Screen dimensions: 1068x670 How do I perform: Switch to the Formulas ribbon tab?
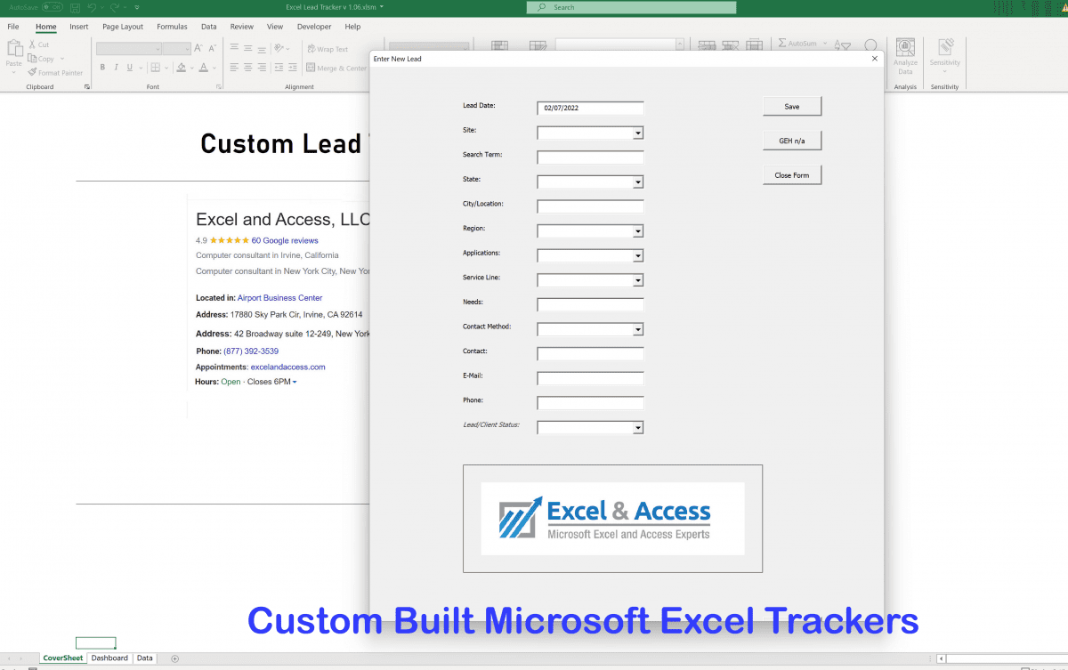(172, 27)
